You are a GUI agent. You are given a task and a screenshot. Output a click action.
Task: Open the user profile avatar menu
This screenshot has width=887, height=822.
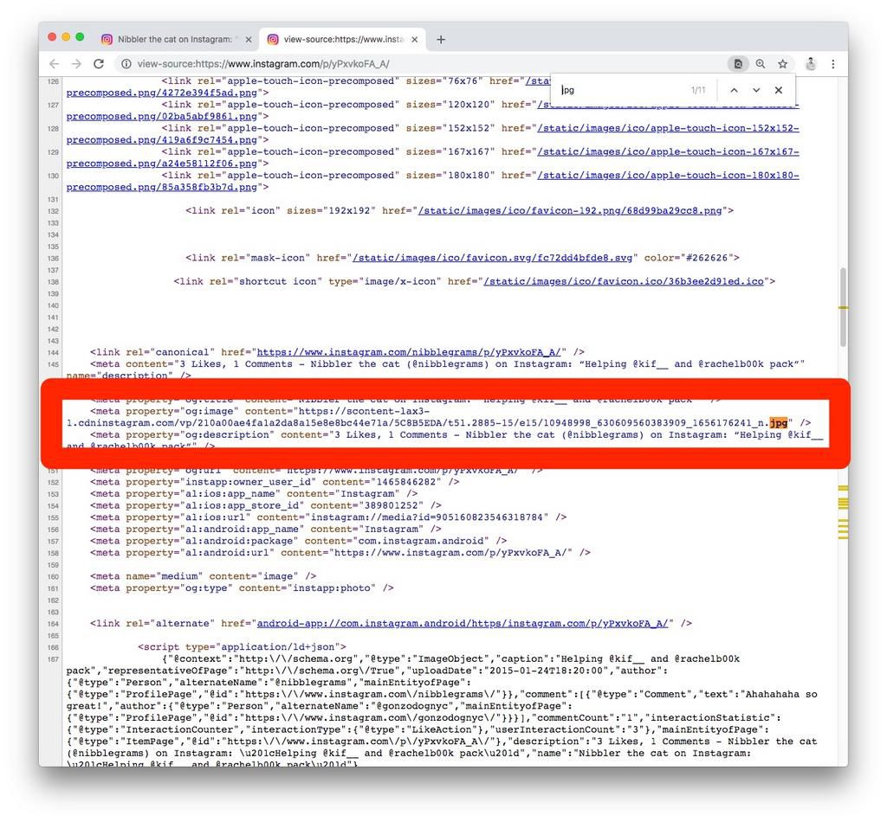pyautogui.click(x=811, y=64)
